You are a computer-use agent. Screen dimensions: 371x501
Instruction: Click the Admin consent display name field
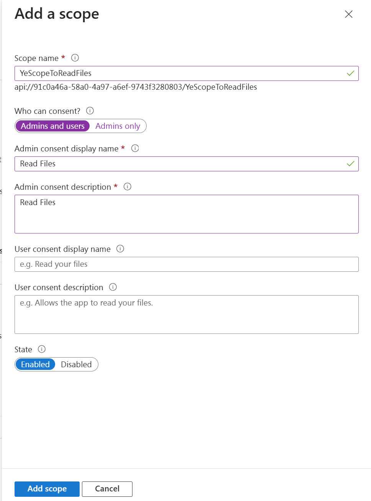186,164
